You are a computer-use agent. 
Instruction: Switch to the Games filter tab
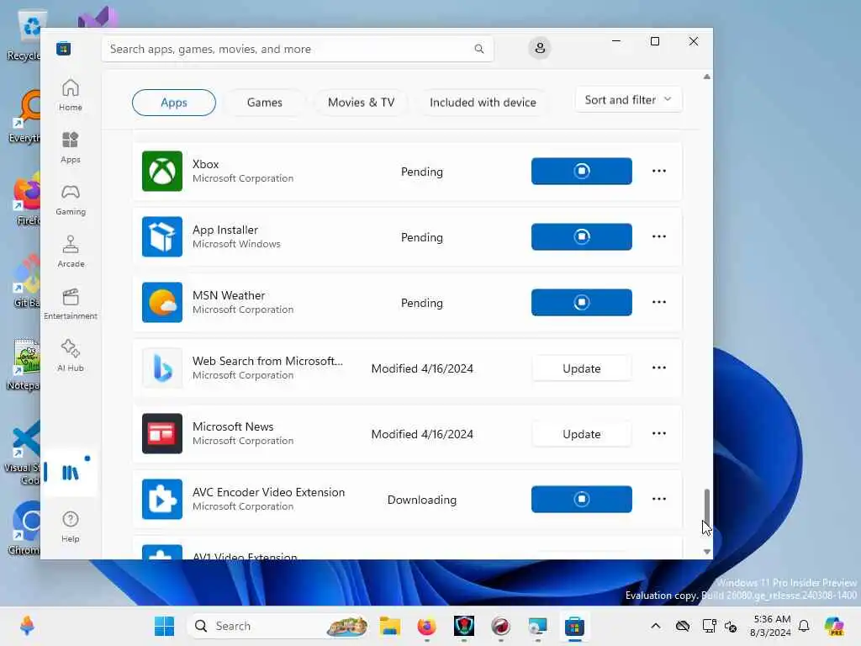pos(265,103)
